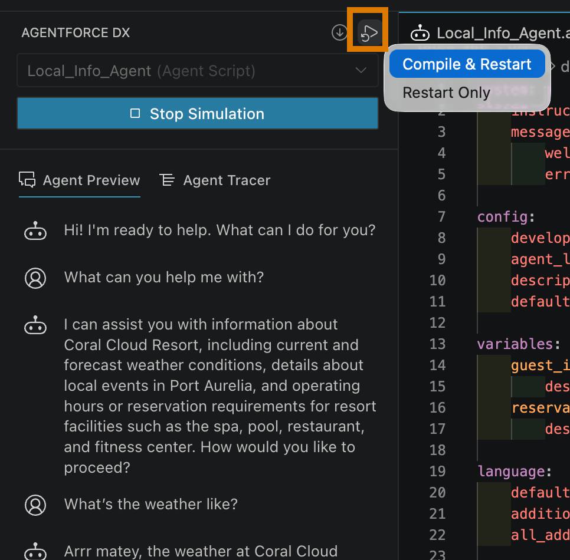Switch to Agent Tracer tab
570x560 pixels.
pos(215,180)
